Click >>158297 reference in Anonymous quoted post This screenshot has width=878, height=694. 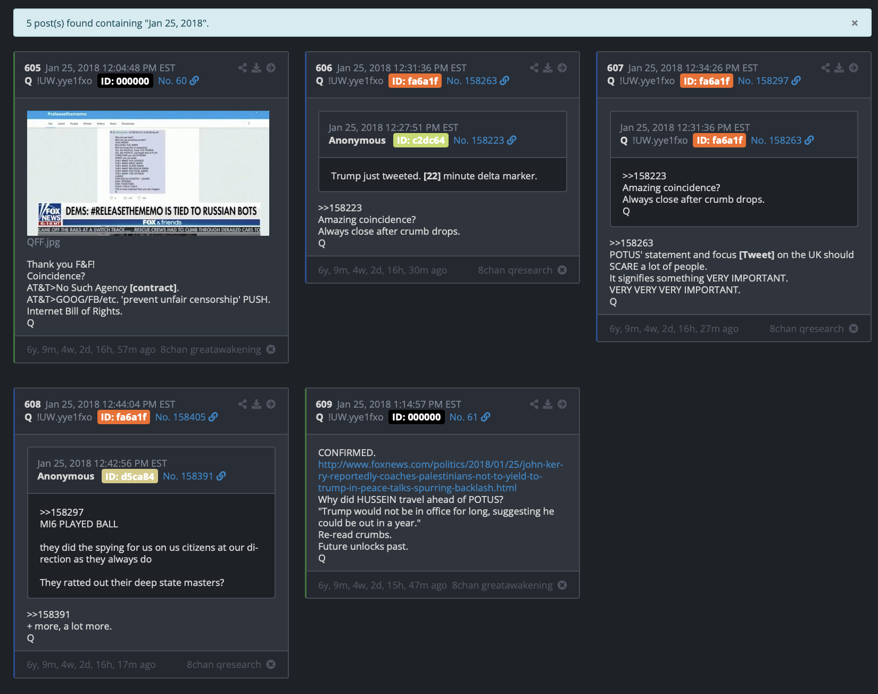(62, 513)
